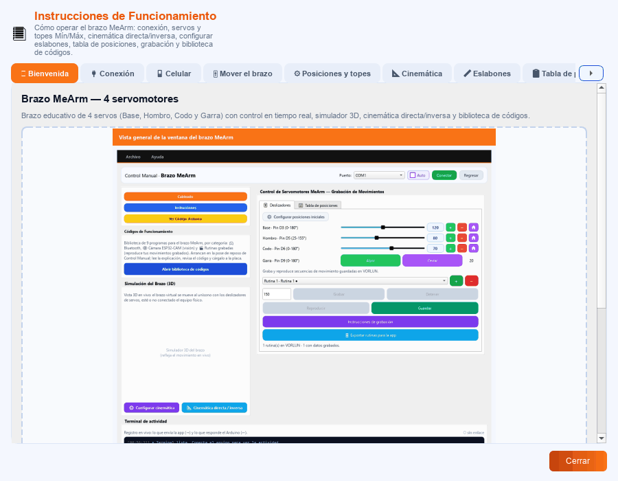Click the Vista general preview image header

click(x=304, y=137)
